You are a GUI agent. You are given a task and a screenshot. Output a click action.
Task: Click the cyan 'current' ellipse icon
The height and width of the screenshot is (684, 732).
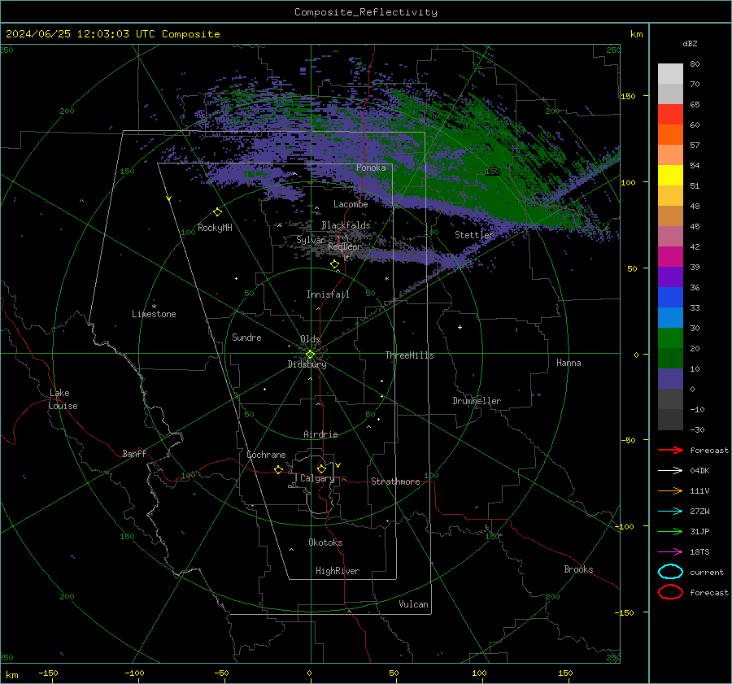670,572
